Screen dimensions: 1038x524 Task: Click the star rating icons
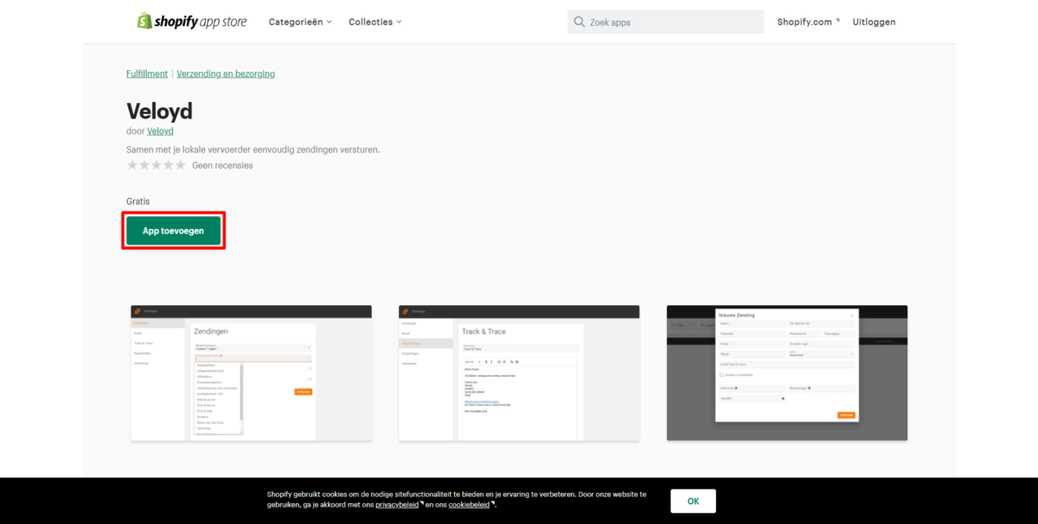(156, 165)
